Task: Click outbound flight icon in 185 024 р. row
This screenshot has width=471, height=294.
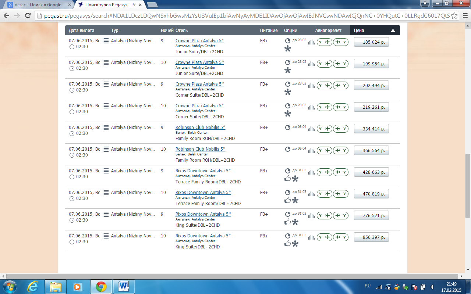Action: (325, 42)
